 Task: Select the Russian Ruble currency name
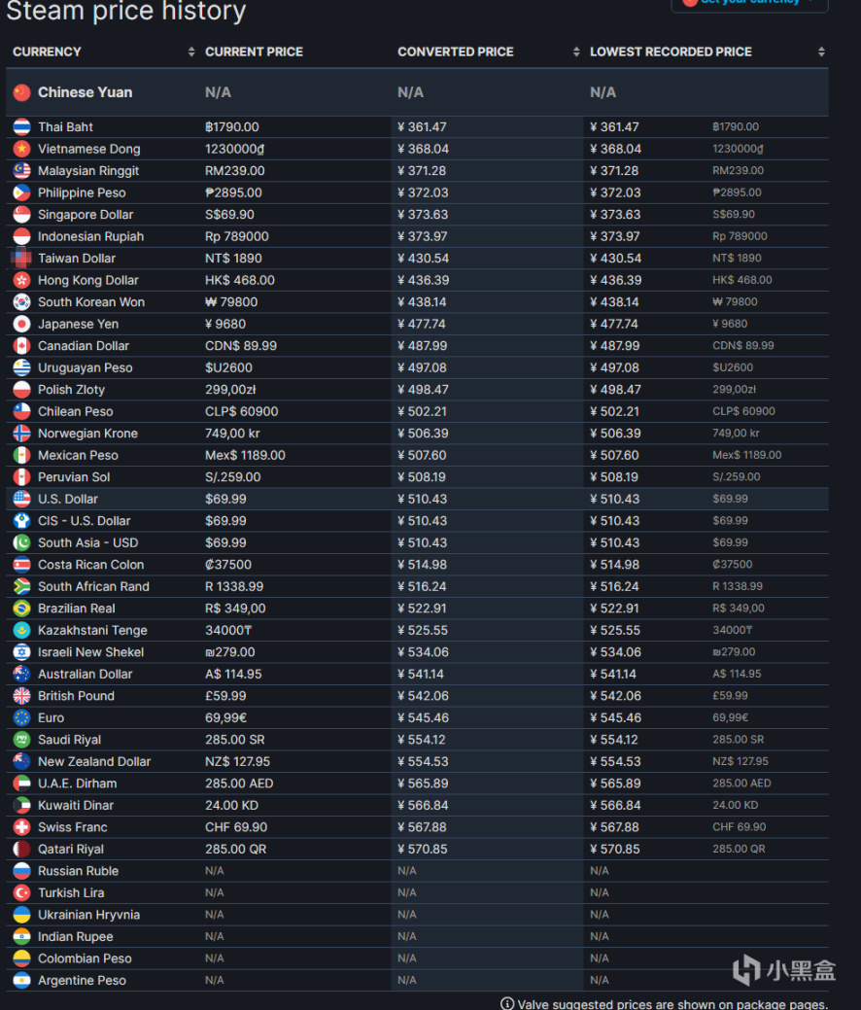click(78, 872)
